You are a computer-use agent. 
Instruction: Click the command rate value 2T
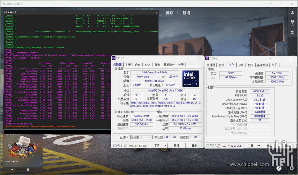click(260, 121)
